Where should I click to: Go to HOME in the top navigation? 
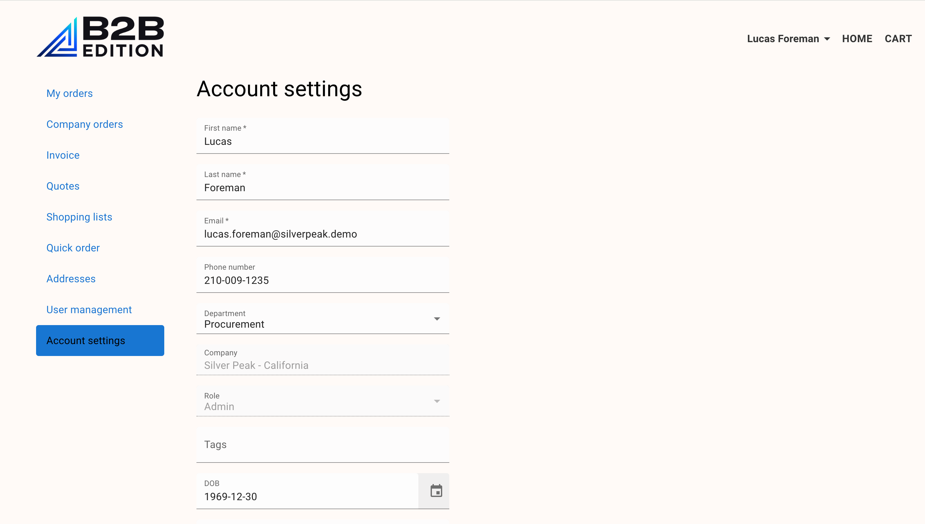(x=857, y=39)
